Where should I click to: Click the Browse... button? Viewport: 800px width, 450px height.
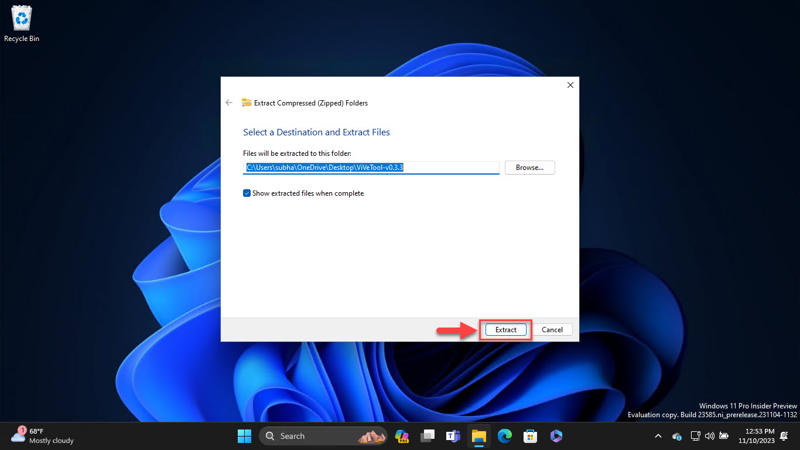[529, 168]
